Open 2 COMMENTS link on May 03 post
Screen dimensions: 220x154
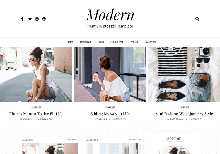135,140
